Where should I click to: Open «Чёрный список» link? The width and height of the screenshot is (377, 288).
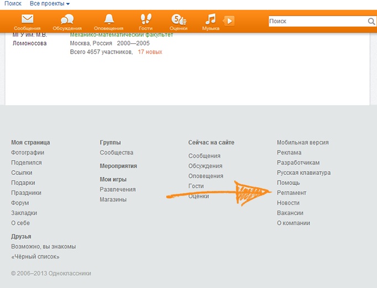click(35, 256)
